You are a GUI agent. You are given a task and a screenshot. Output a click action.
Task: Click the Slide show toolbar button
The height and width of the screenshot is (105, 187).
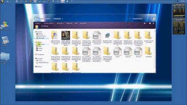point(69,23)
